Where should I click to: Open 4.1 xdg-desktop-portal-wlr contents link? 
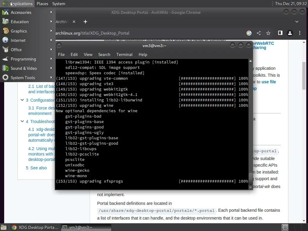[x=42, y=135]
